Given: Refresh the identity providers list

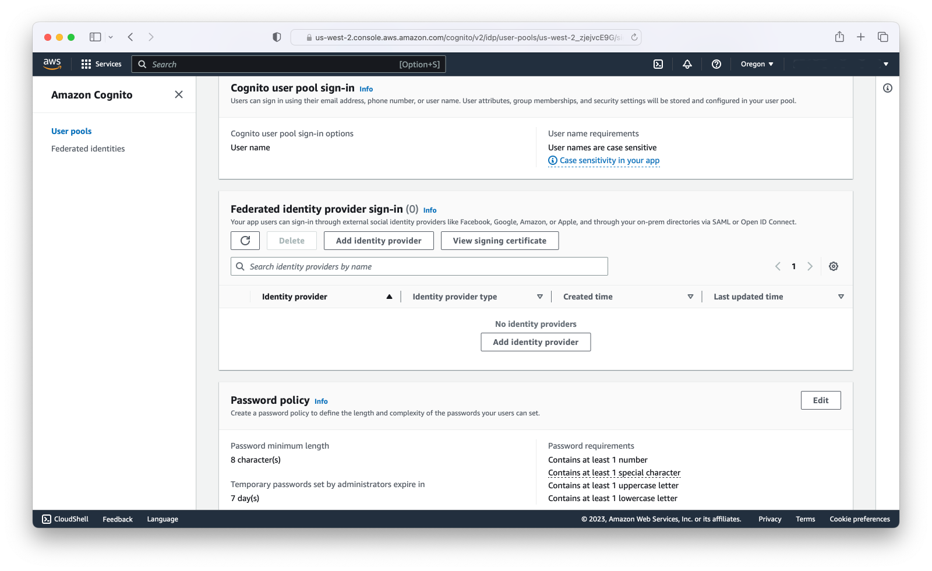Looking at the screenshot, I should (x=245, y=241).
